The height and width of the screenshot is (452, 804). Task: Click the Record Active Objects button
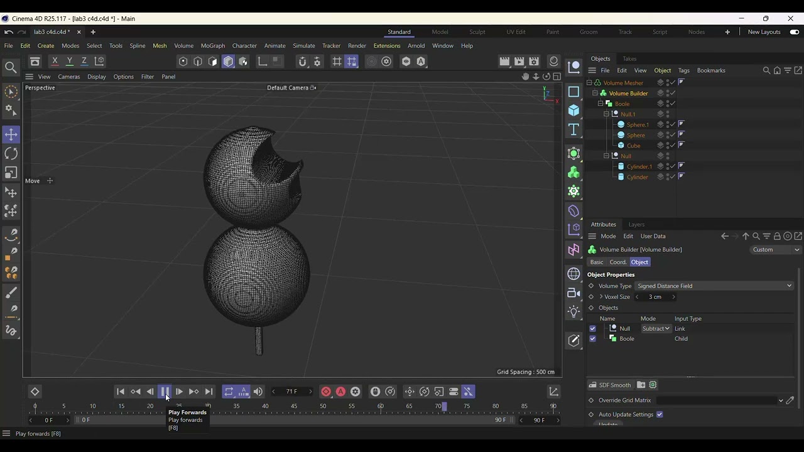tap(326, 392)
